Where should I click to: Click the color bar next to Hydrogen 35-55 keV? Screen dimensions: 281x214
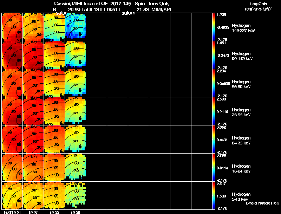[214, 111]
